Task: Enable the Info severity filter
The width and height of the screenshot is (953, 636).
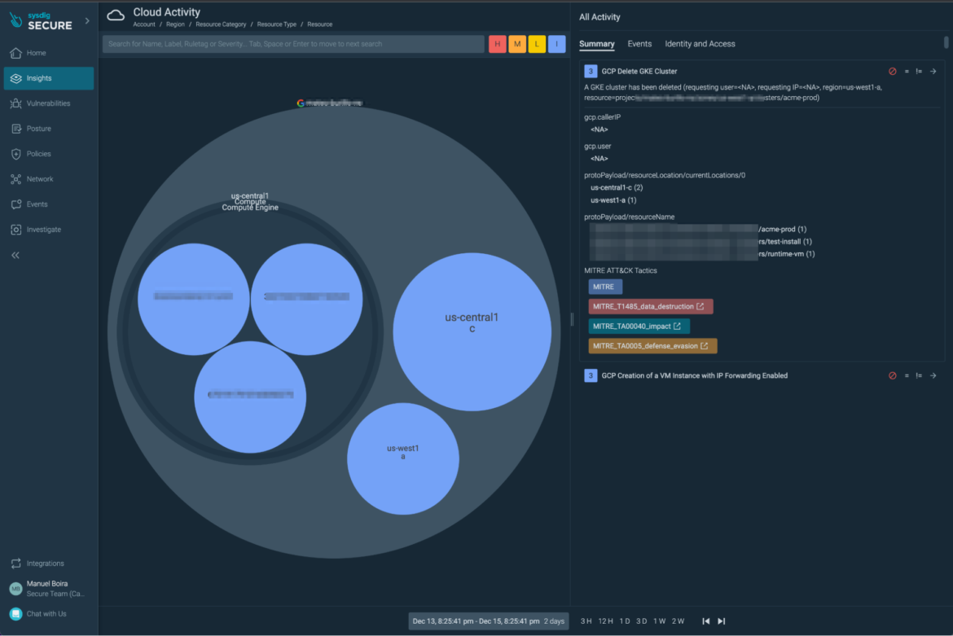Action: [556, 43]
